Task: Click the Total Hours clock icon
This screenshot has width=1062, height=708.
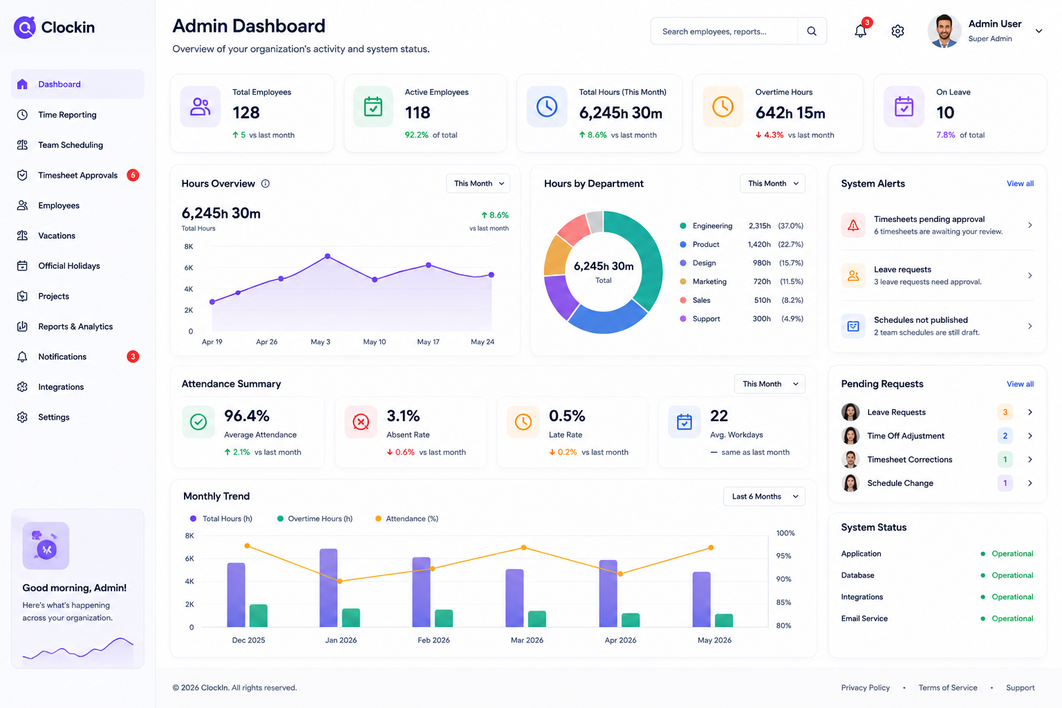Action: point(547,106)
